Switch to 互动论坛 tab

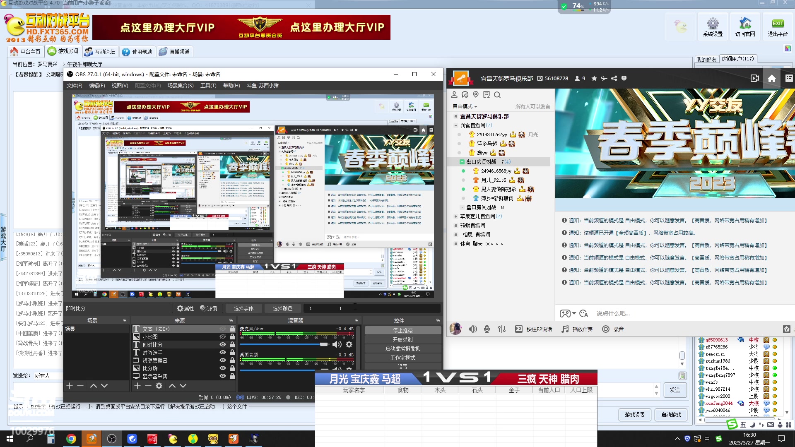[100, 51]
